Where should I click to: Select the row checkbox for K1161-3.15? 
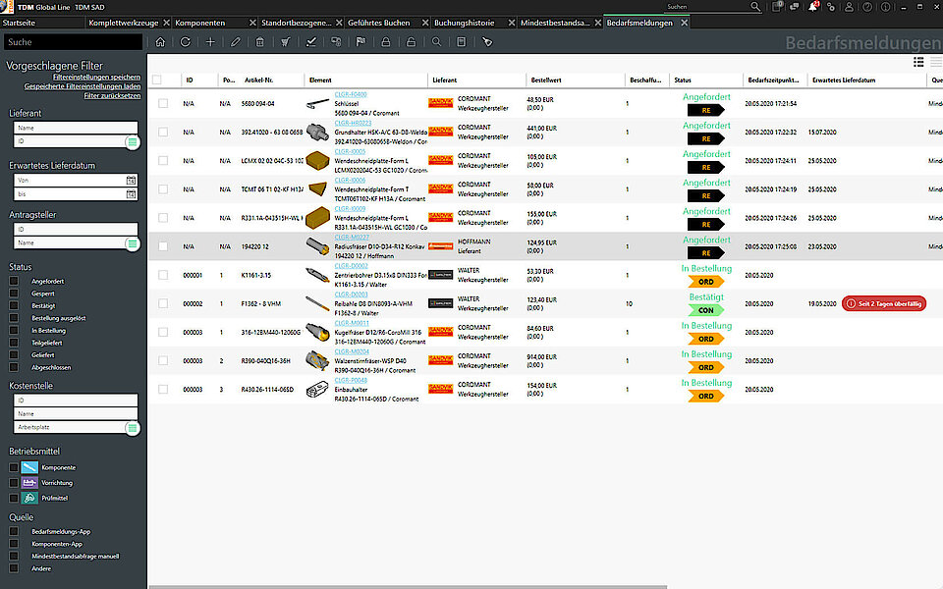click(x=163, y=275)
